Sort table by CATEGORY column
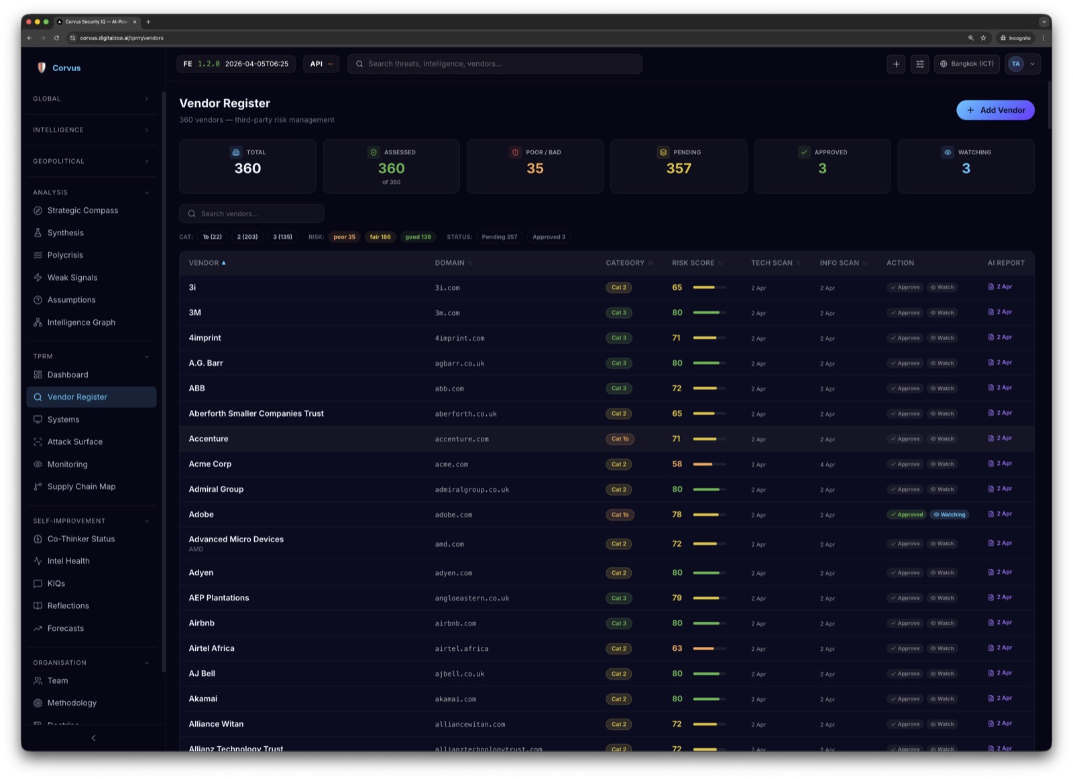Image resolution: width=1073 pixels, height=779 pixels. (x=629, y=263)
